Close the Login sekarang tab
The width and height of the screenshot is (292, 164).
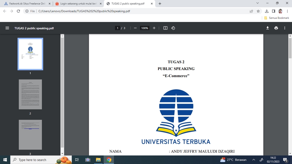tap(101, 4)
